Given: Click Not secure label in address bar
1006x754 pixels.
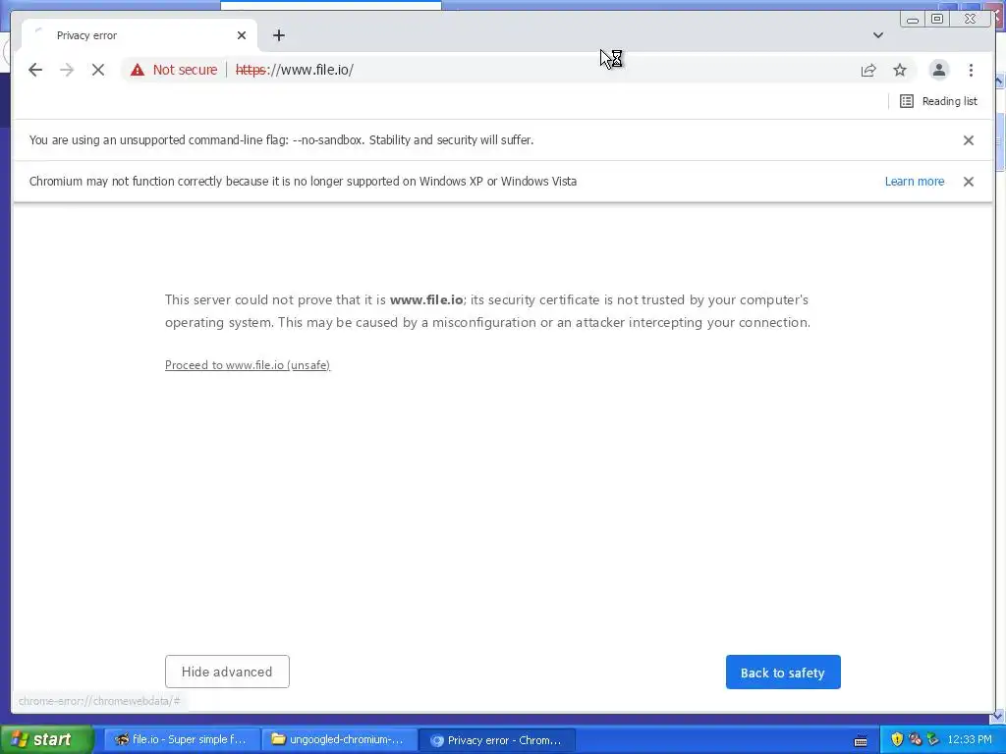Looking at the screenshot, I should point(185,70).
